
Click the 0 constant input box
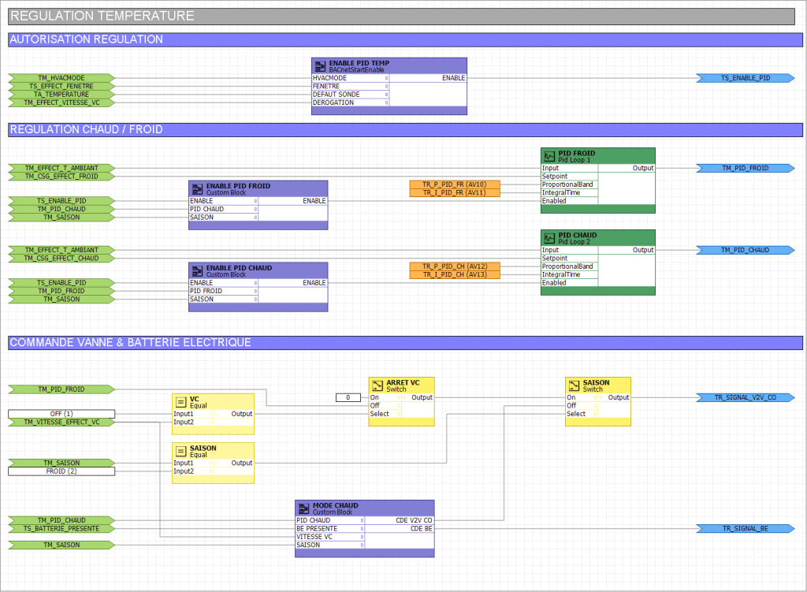coord(347,397)
